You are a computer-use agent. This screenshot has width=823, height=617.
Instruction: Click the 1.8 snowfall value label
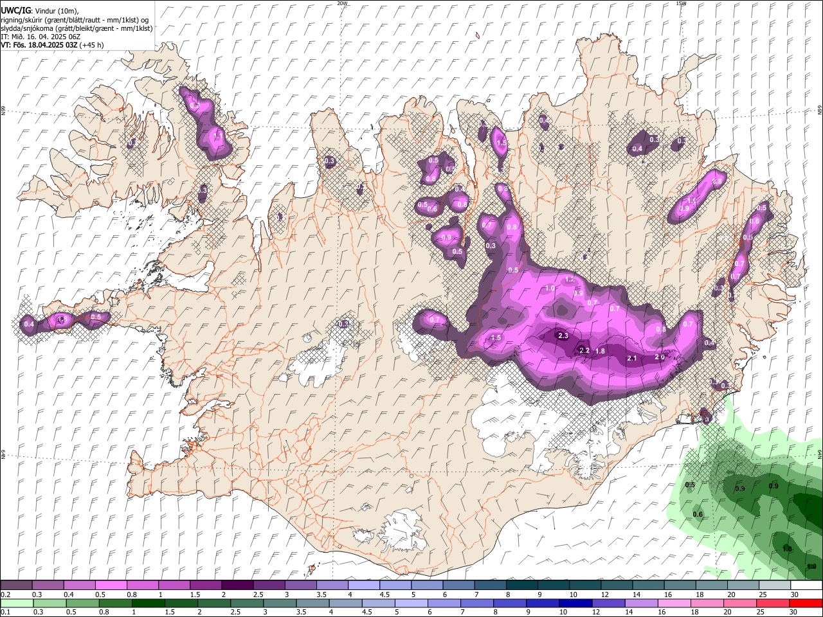(x=600, y=351)
